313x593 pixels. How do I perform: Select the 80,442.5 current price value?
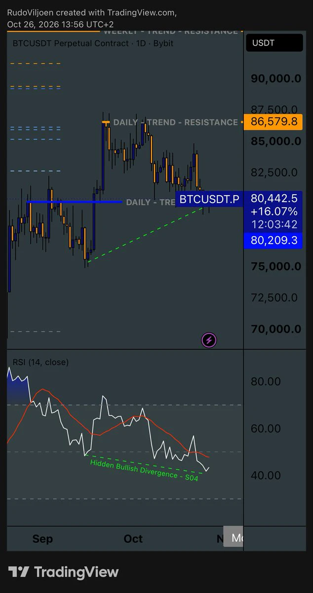click(x=274, y=199)
